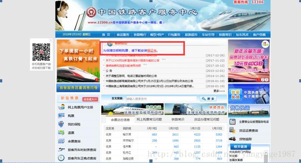Click the 退票 refund arrow icon

pyautogui.click(x=61, y=133)
